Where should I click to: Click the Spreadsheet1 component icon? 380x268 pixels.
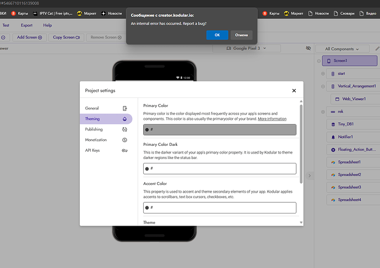tap(333, 162)
